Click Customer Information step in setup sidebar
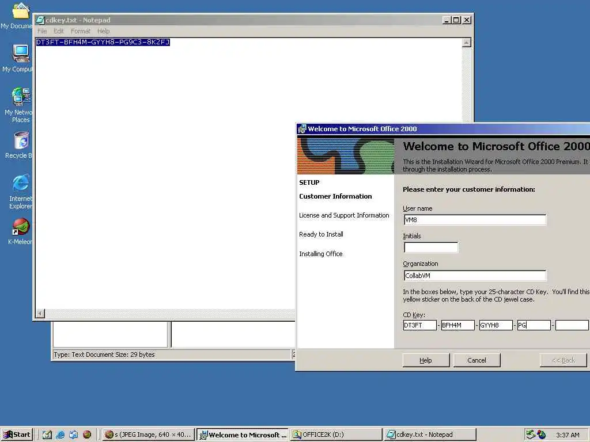Image resolution: width=590 pixels, height=442 pixels. tap(335, 196)
